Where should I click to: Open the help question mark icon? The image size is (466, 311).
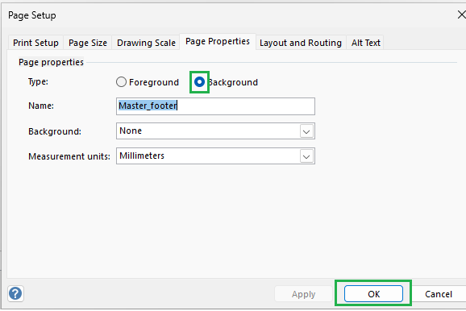(15, 294)
